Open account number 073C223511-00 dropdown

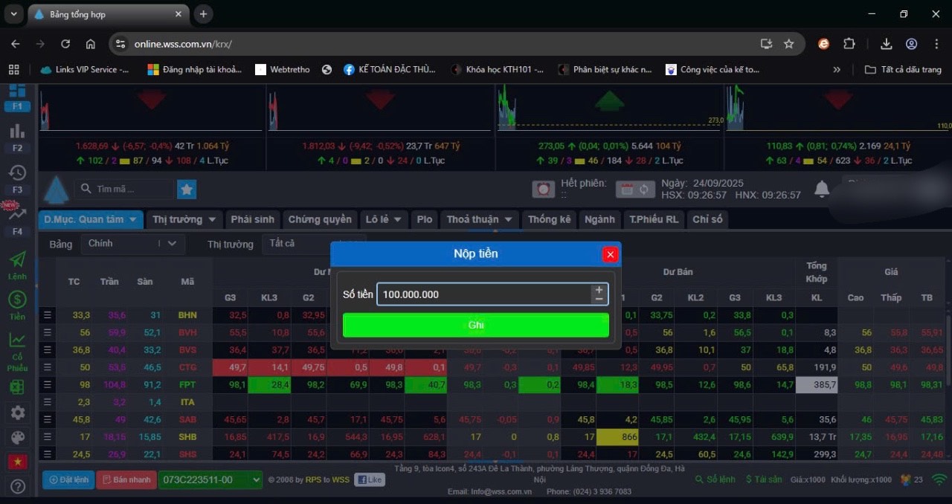(x=210, y=480)
